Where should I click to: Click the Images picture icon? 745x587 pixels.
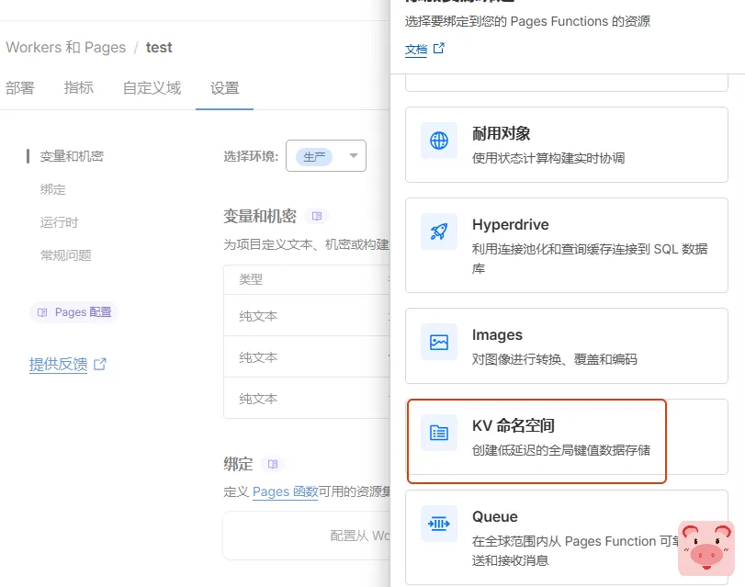(x=439, y=343)
